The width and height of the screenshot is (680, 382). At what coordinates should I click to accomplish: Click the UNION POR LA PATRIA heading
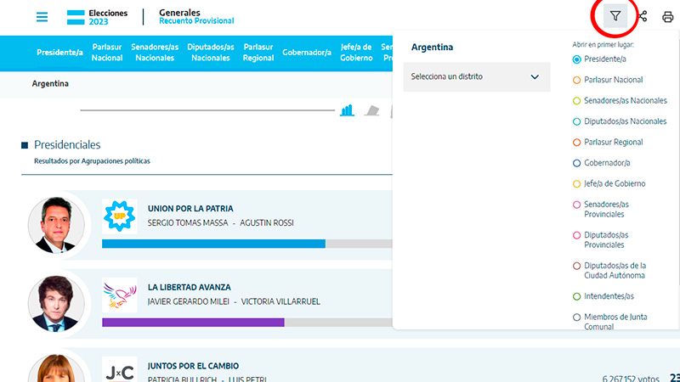pos(190,209)
